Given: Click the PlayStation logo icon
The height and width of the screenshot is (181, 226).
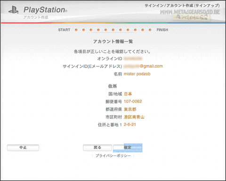Looking at the screenshot, I should point(14,10).
